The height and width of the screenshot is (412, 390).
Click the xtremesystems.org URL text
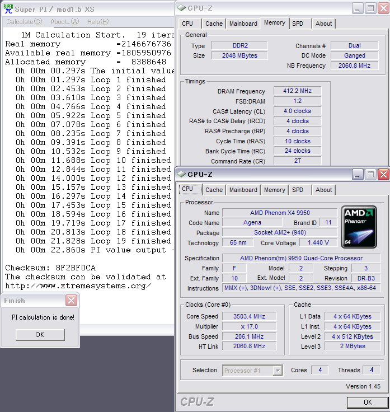[78, 286]
